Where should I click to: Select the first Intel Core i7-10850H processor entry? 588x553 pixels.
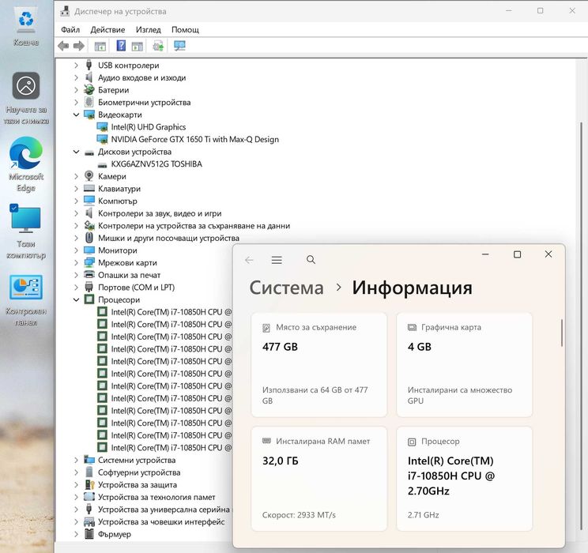pyautogui.click(x=171, y=312)
